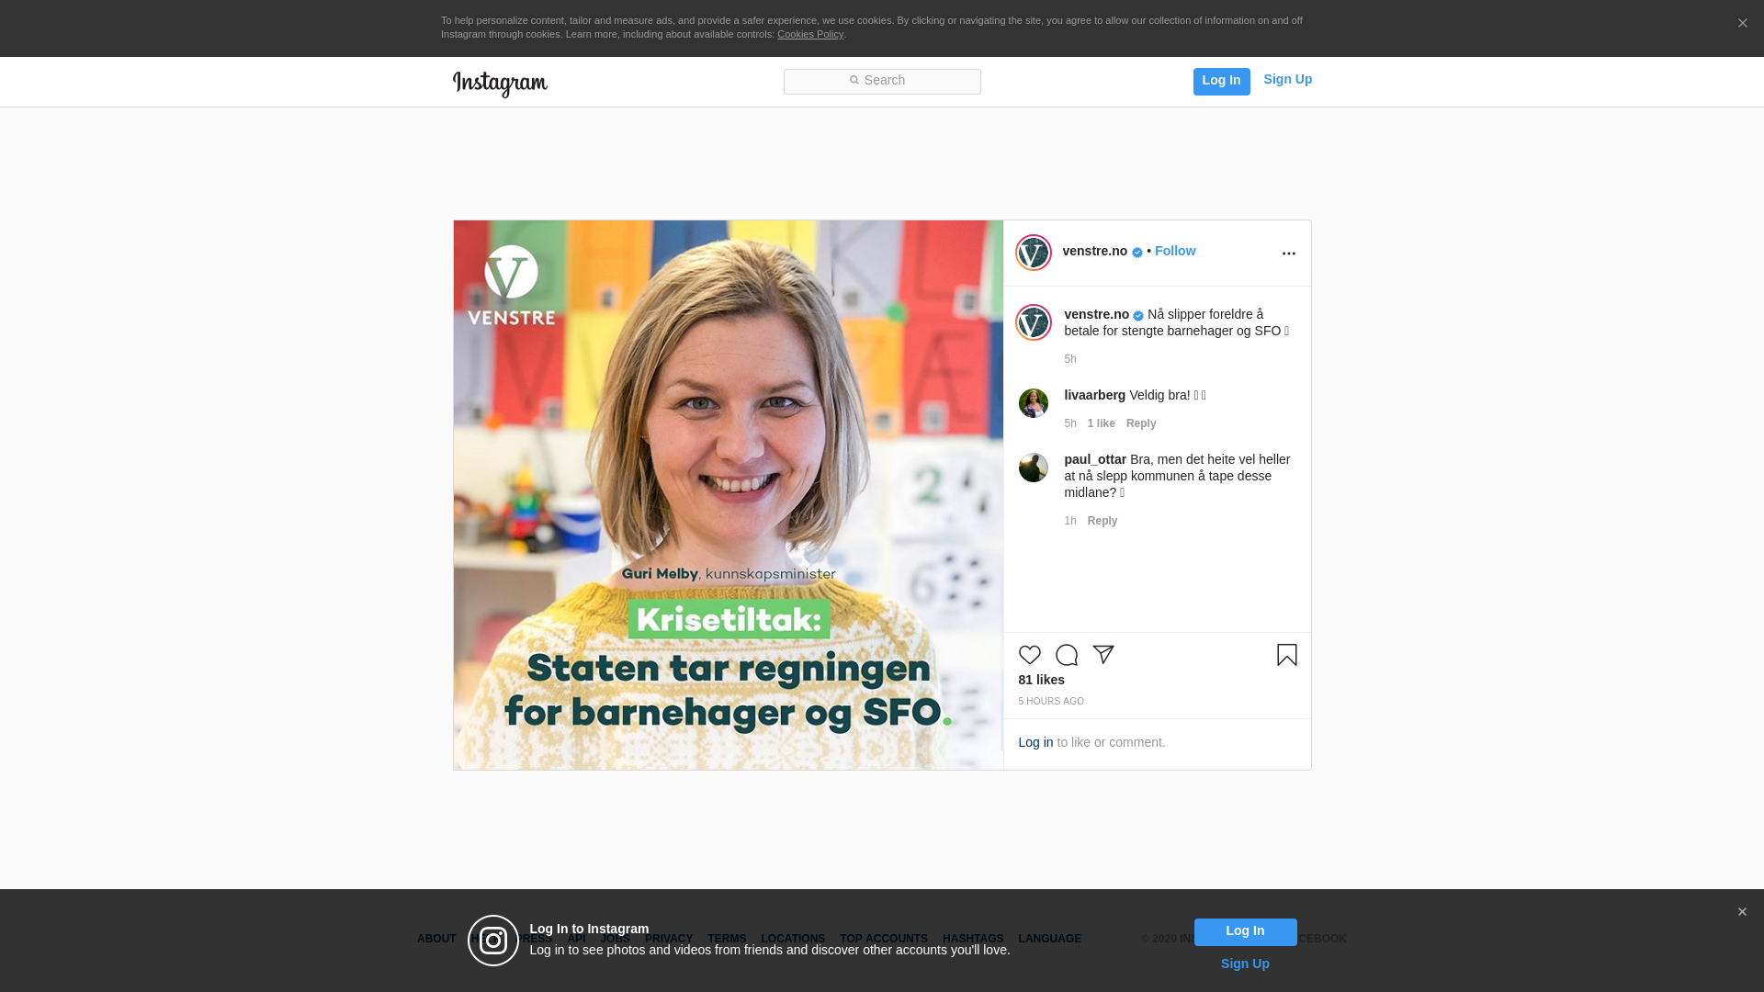1764x992 pixels.
Task: Reply to livaarberg's comment
Action: [x=1140, y=423]
